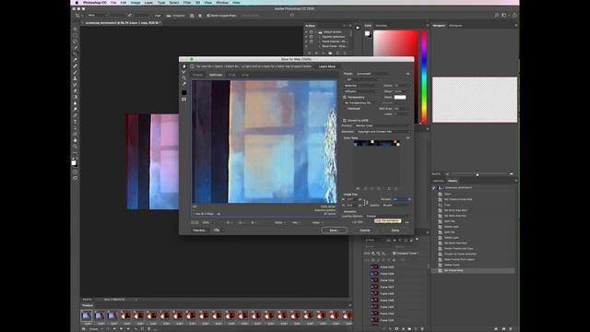
Task: Toggle the history brush source box on snapshot
Action: tap(434, 187)
